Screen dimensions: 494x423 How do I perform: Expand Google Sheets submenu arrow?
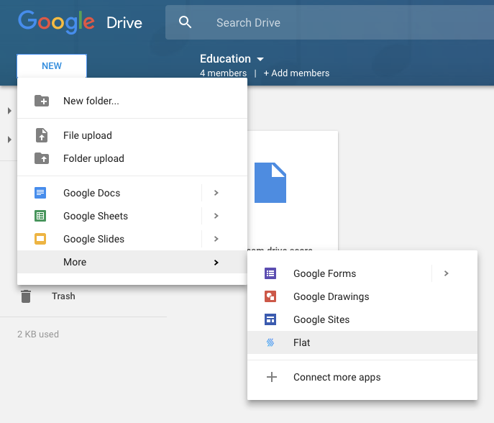click(x=216, y=216)
